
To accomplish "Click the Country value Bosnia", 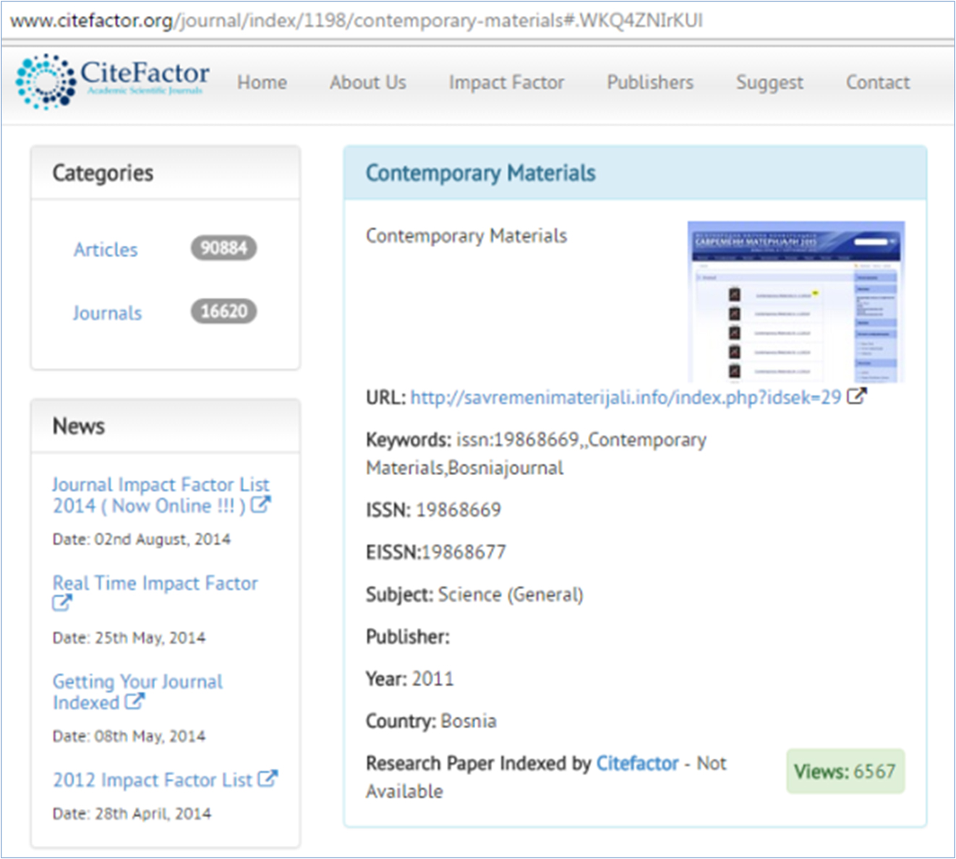I will [469, 721].
